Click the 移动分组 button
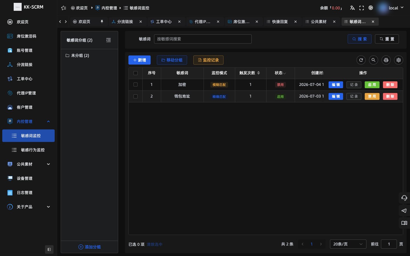Image resolution: width=410 pixels, height=256 pixels. click(172, 60)
